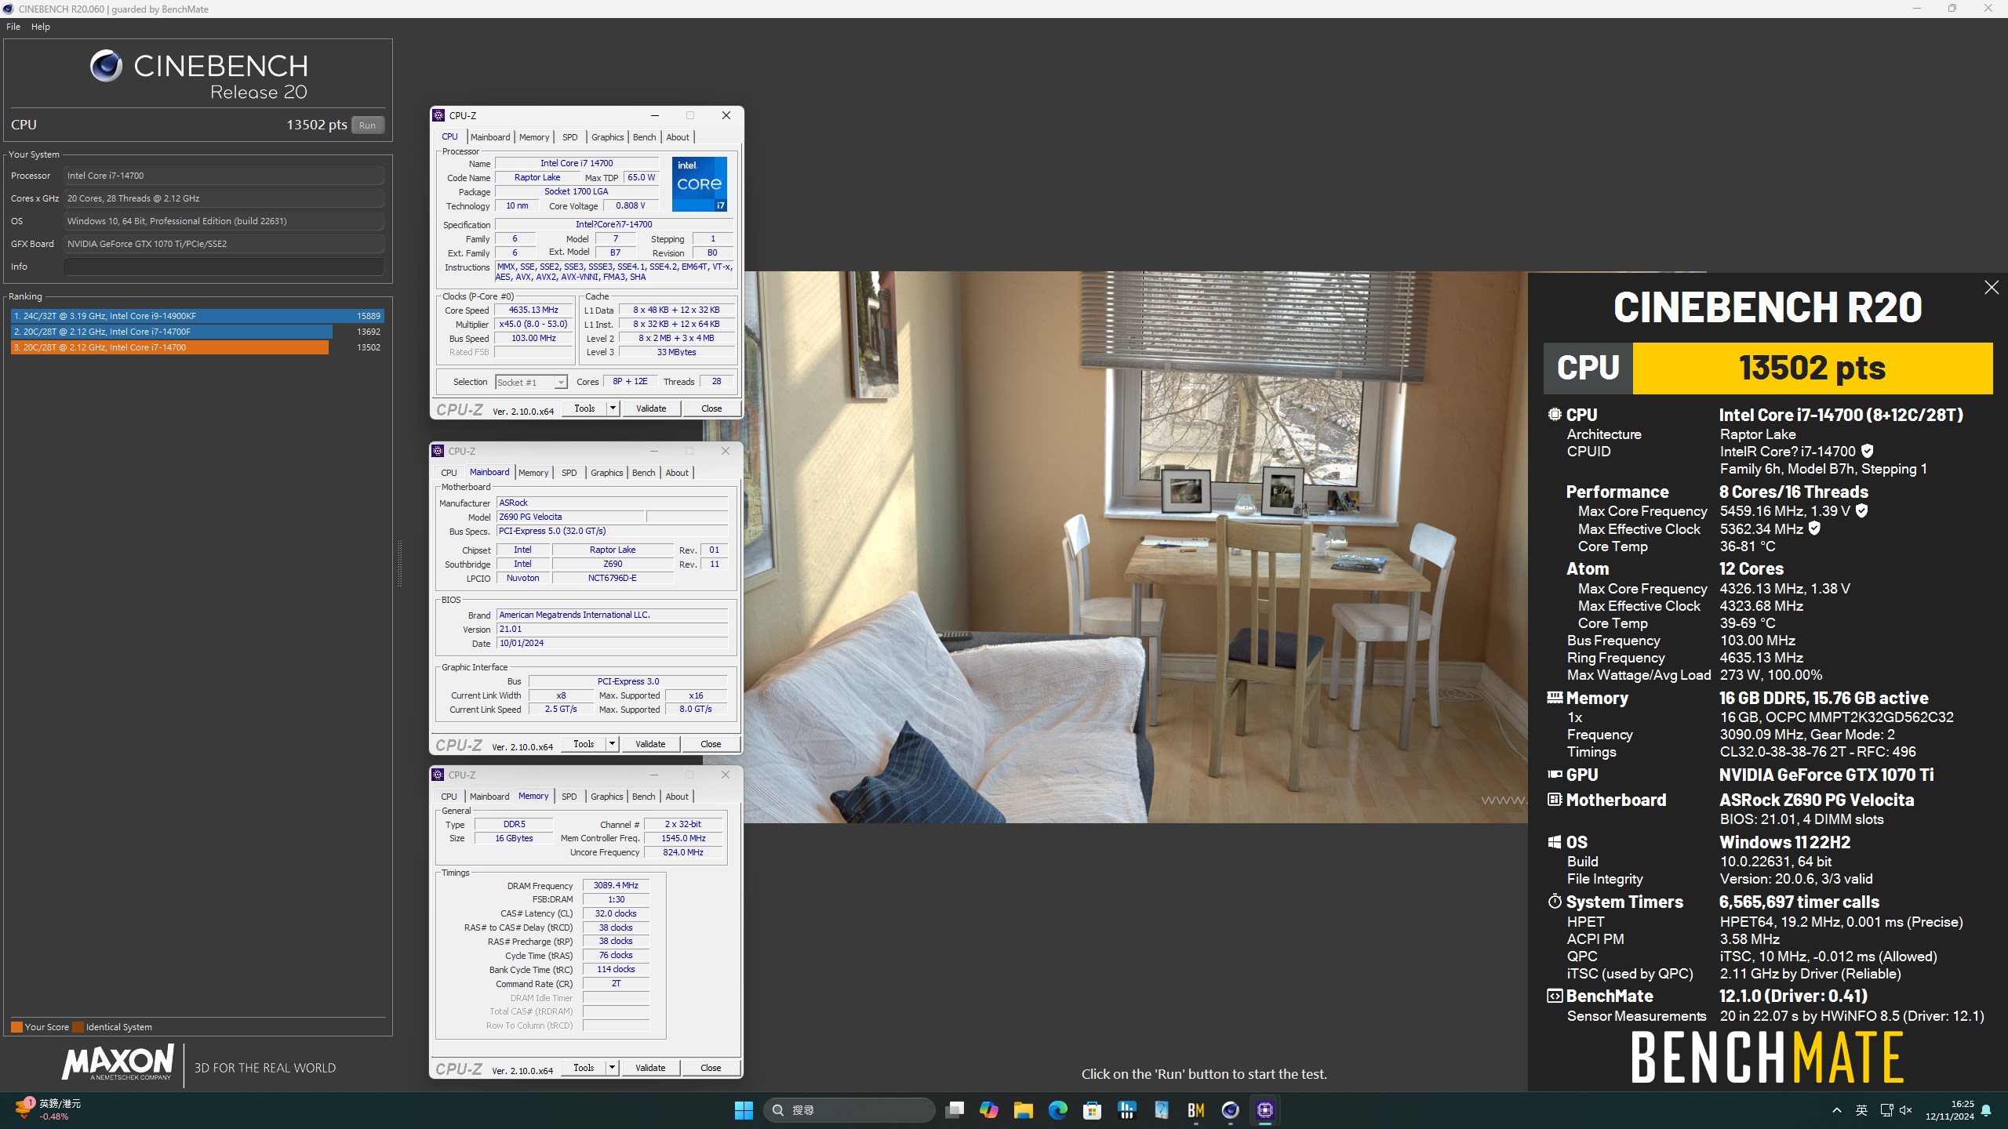Click the 13502 pts score in the BenchMate panel
The image size is (2008, 1129).
1812,368
